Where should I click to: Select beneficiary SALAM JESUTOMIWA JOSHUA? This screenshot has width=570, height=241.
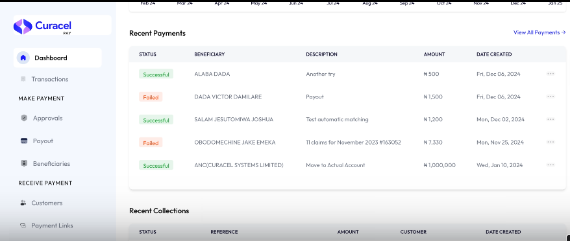[234, 119]
